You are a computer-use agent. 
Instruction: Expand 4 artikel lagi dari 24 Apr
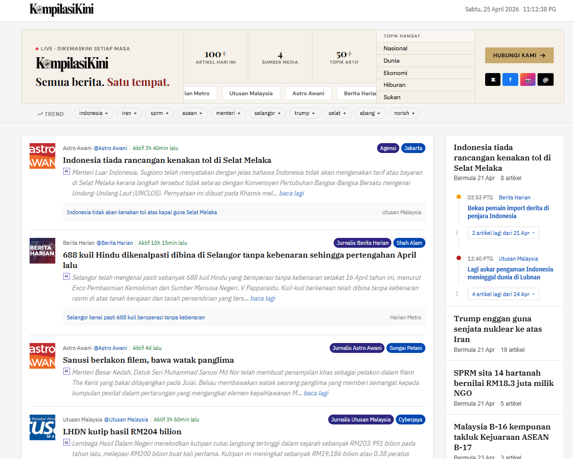pos(503,294)
